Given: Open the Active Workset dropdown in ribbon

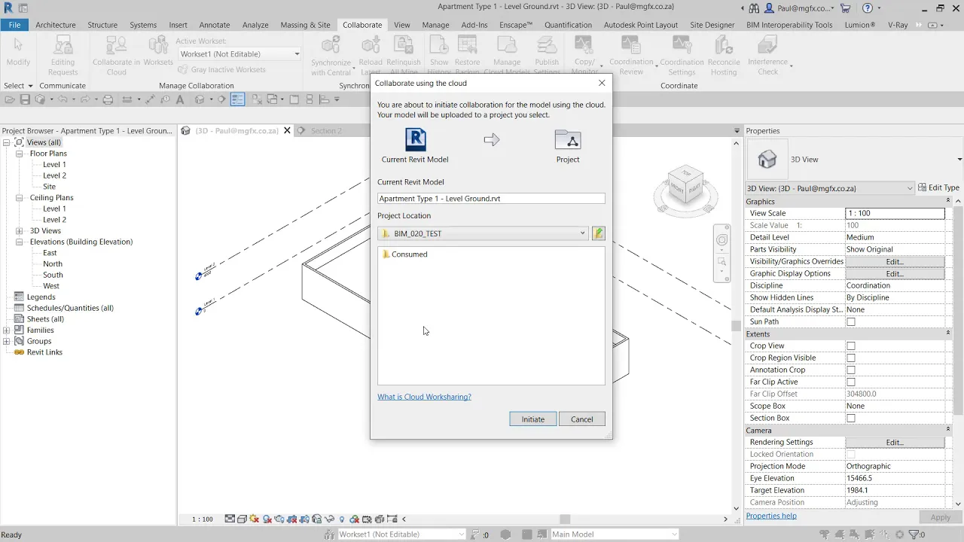Looking at the screenshot, I should coord(239,54).
